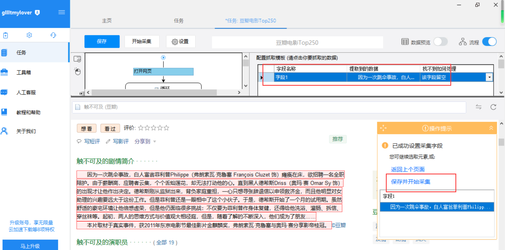Select the 字段1 row in hint panel
The width and height of the screenshot is (505, 250).
click(437, 196)
